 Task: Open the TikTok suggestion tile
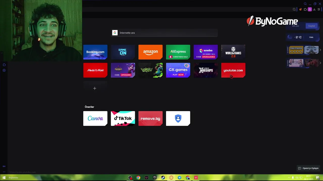click(x=123, y=118)
